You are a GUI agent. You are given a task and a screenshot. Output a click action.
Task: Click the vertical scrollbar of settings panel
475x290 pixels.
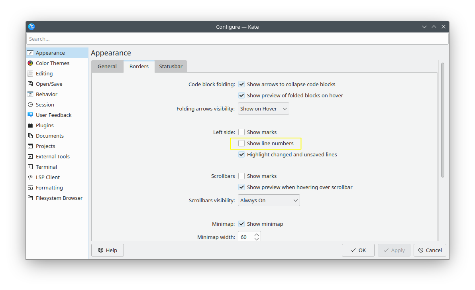[442, 120]
